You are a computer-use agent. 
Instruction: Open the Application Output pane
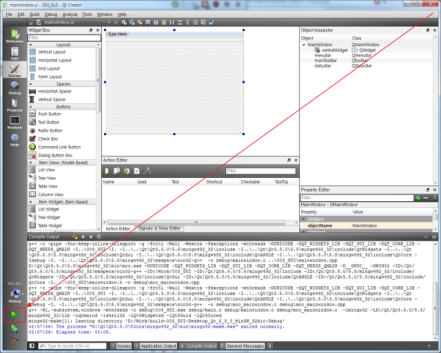click(156, 345)
